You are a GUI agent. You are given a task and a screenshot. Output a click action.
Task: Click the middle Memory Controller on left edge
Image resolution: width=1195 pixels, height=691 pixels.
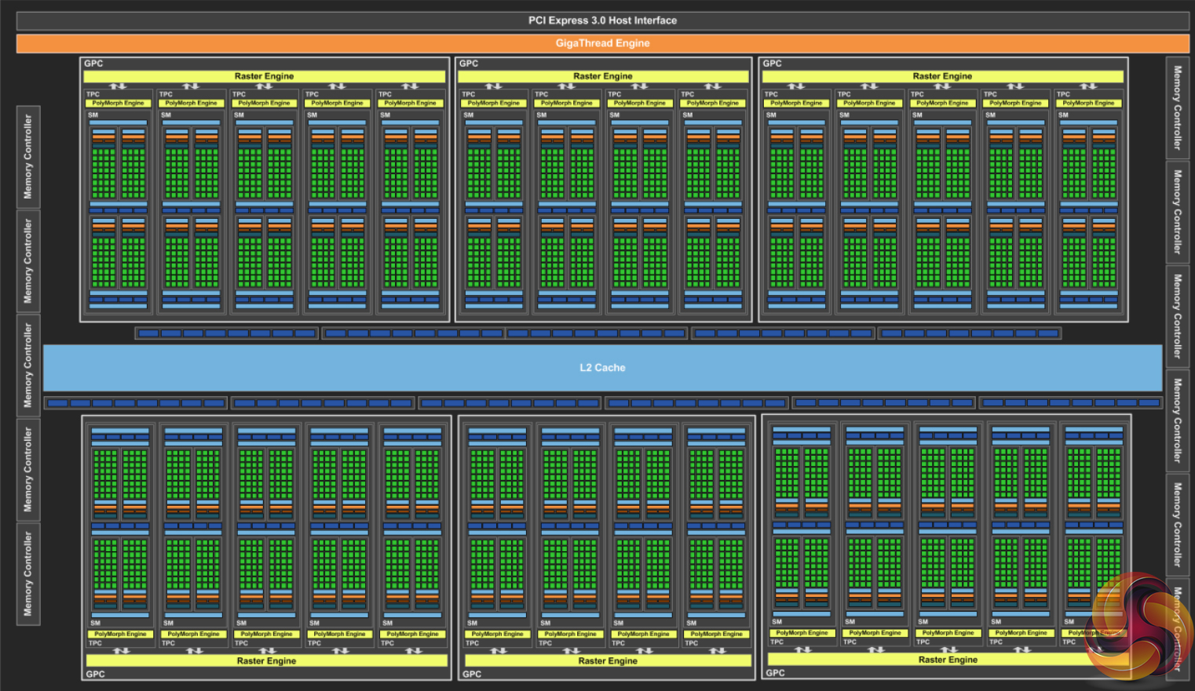(x=28, y=365)
